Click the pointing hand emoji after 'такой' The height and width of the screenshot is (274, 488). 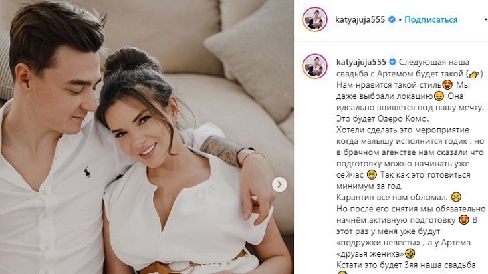click(x=474, y=74)
